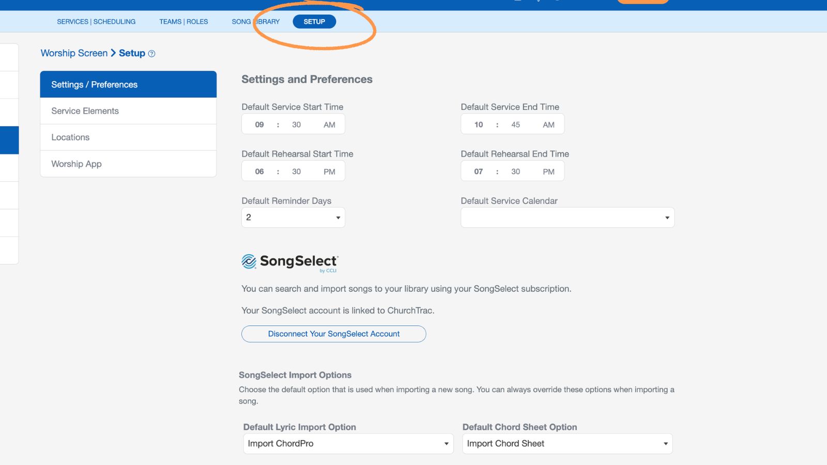This screenshot has width=827, height=465.
Task: Switch to the SONG LIBRARY tab
Action: tap(256, 21)
